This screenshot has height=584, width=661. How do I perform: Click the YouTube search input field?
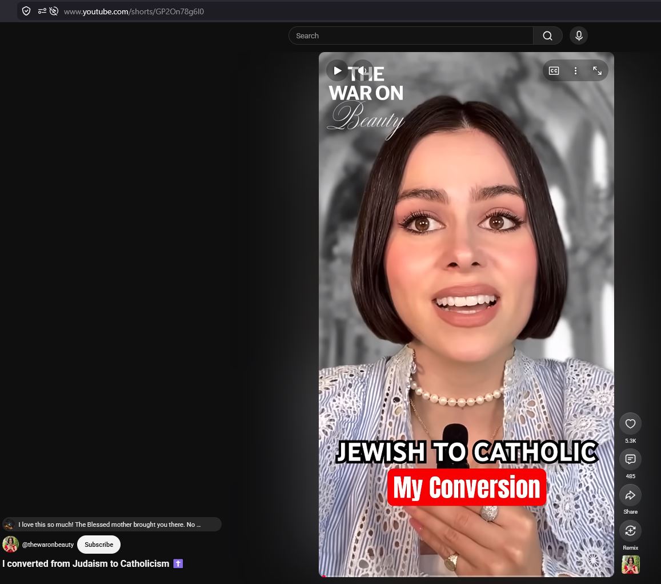tap(411, 36)
